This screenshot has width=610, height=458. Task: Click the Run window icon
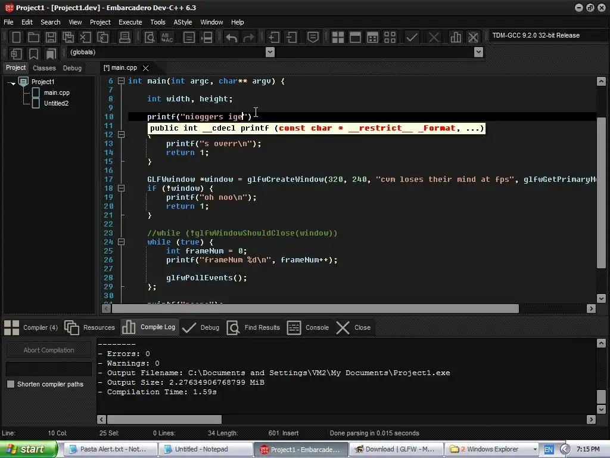[x=355, y=38]
